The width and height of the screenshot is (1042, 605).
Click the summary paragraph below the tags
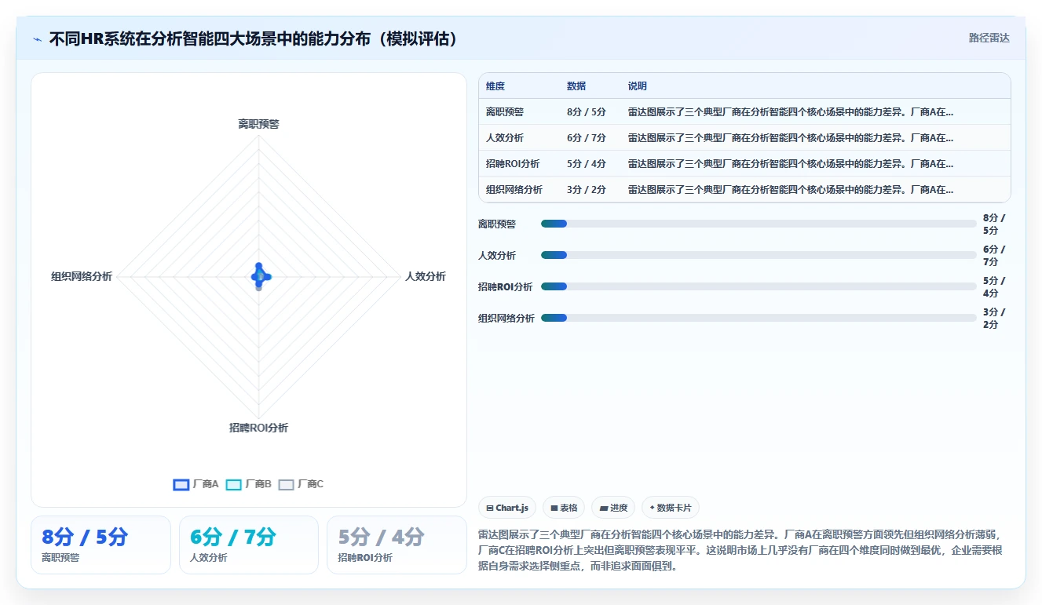point(740,549)
